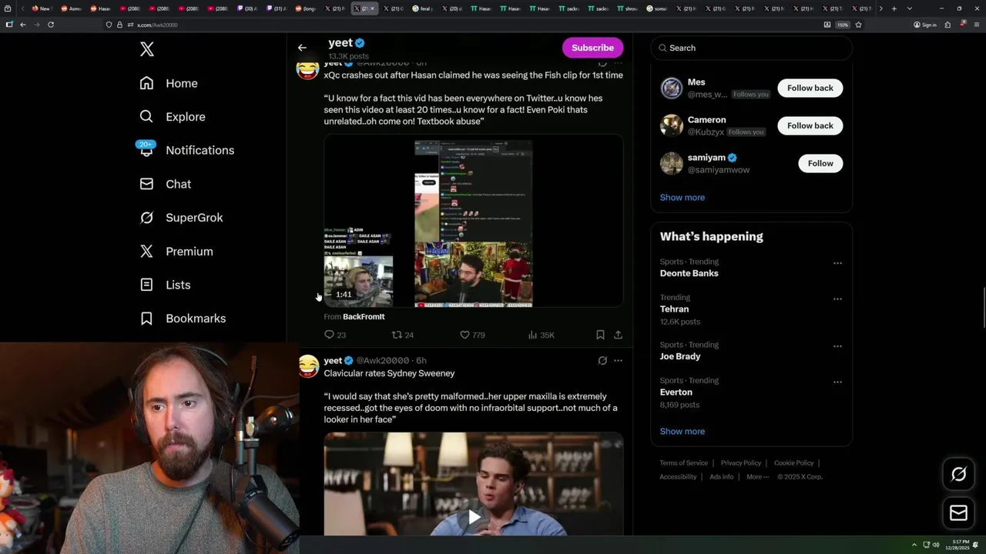Open the Chat envelope icon

(x=146, y=184)
